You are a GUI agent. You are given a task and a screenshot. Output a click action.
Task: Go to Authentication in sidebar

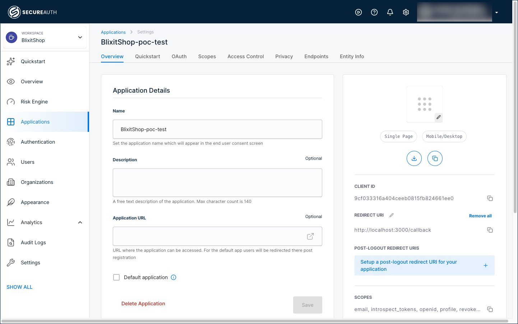click(45, 142)
